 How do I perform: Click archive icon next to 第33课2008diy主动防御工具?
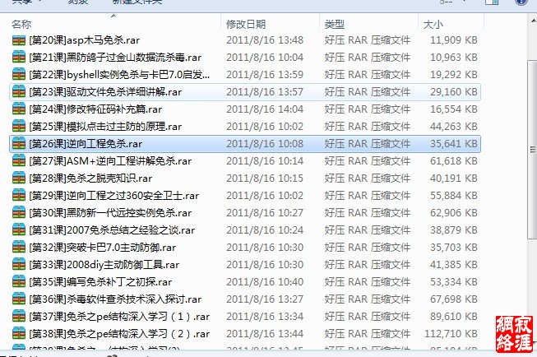click(x=19, y=265)
